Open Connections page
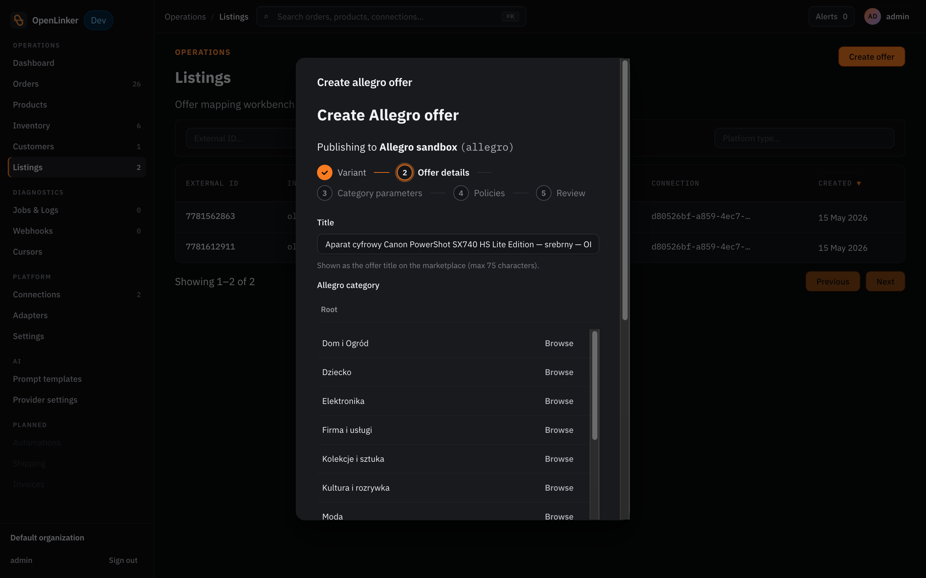 (x=77, y=294)
